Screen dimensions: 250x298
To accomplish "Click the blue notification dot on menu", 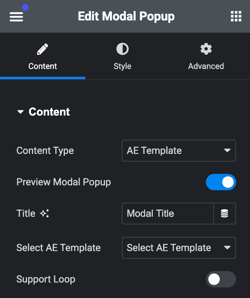I will 25,7.
